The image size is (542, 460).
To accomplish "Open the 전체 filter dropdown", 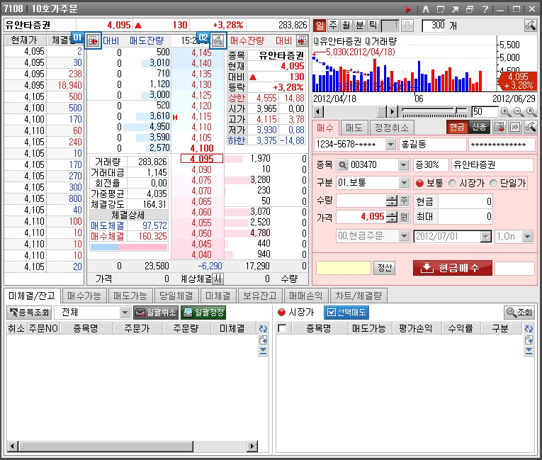I will click(x=125, y=313).
